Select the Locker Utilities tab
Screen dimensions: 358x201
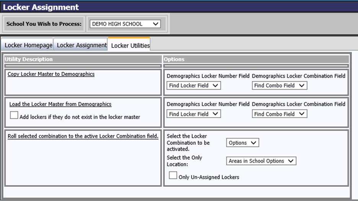(x=130, y=46)
